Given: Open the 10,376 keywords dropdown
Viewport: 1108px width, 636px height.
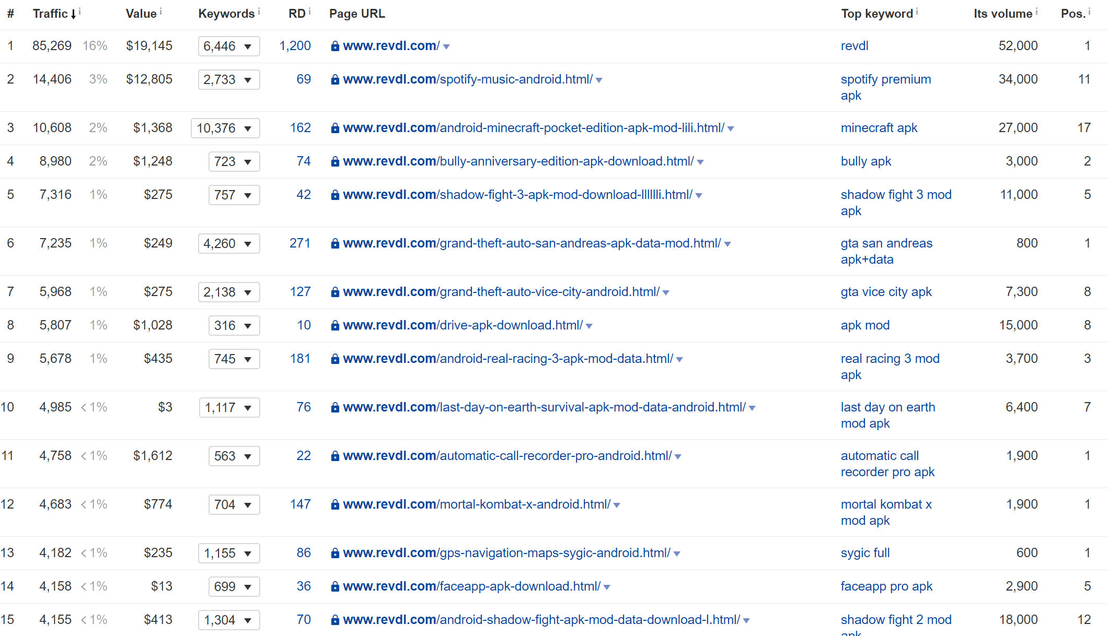Looking at the screenshot, I should tap(225, 128).
